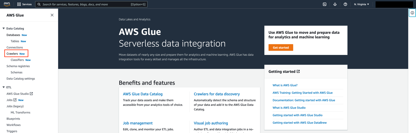The width and height of the screenshot is (416, 133).
Task: Open Getting started with AWS Glue DataBrew
Action: point(299,123)
